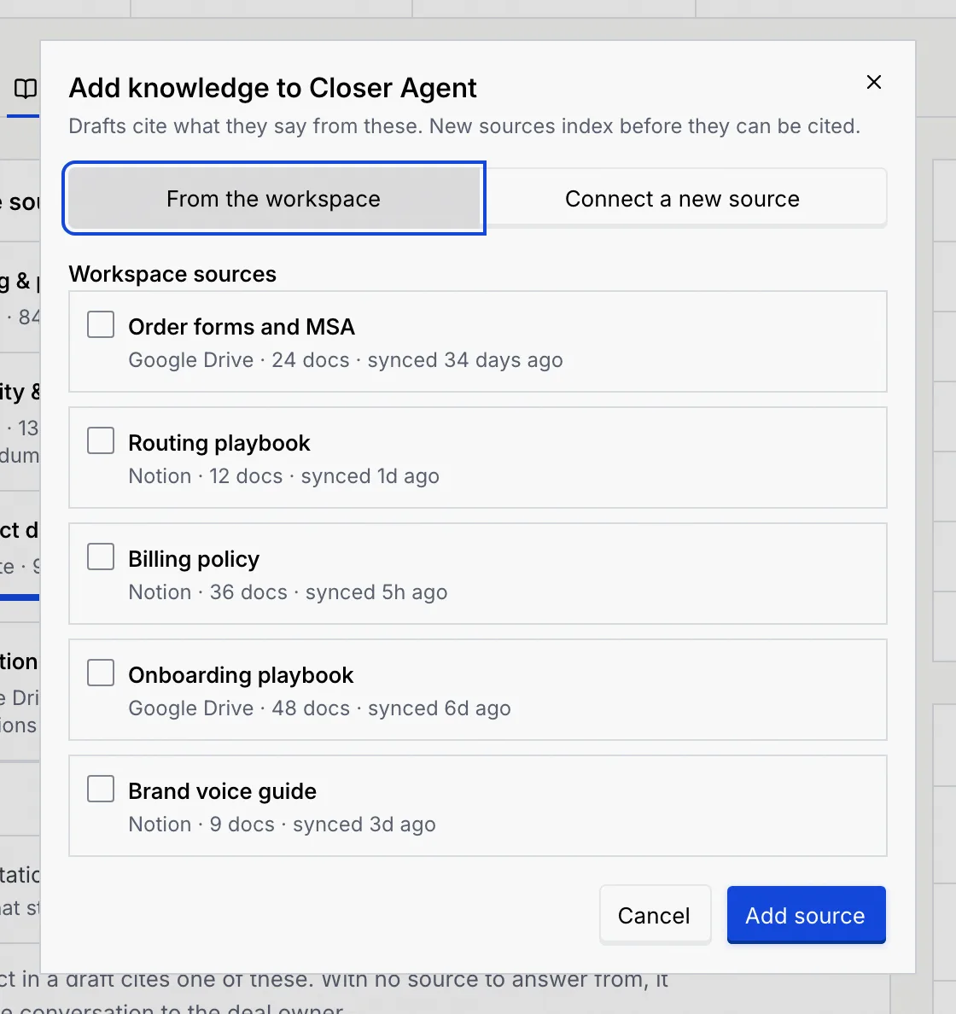The height and width of the screenshot is (1014, 956).
Task: Click the Add source button
Action: click(806, 915)
